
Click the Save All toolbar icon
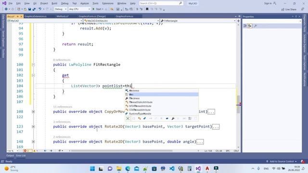click(x=34, y=9)
